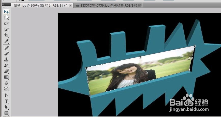
Task: Select the Rectangular Marquee tool
Action: [6, 17]
